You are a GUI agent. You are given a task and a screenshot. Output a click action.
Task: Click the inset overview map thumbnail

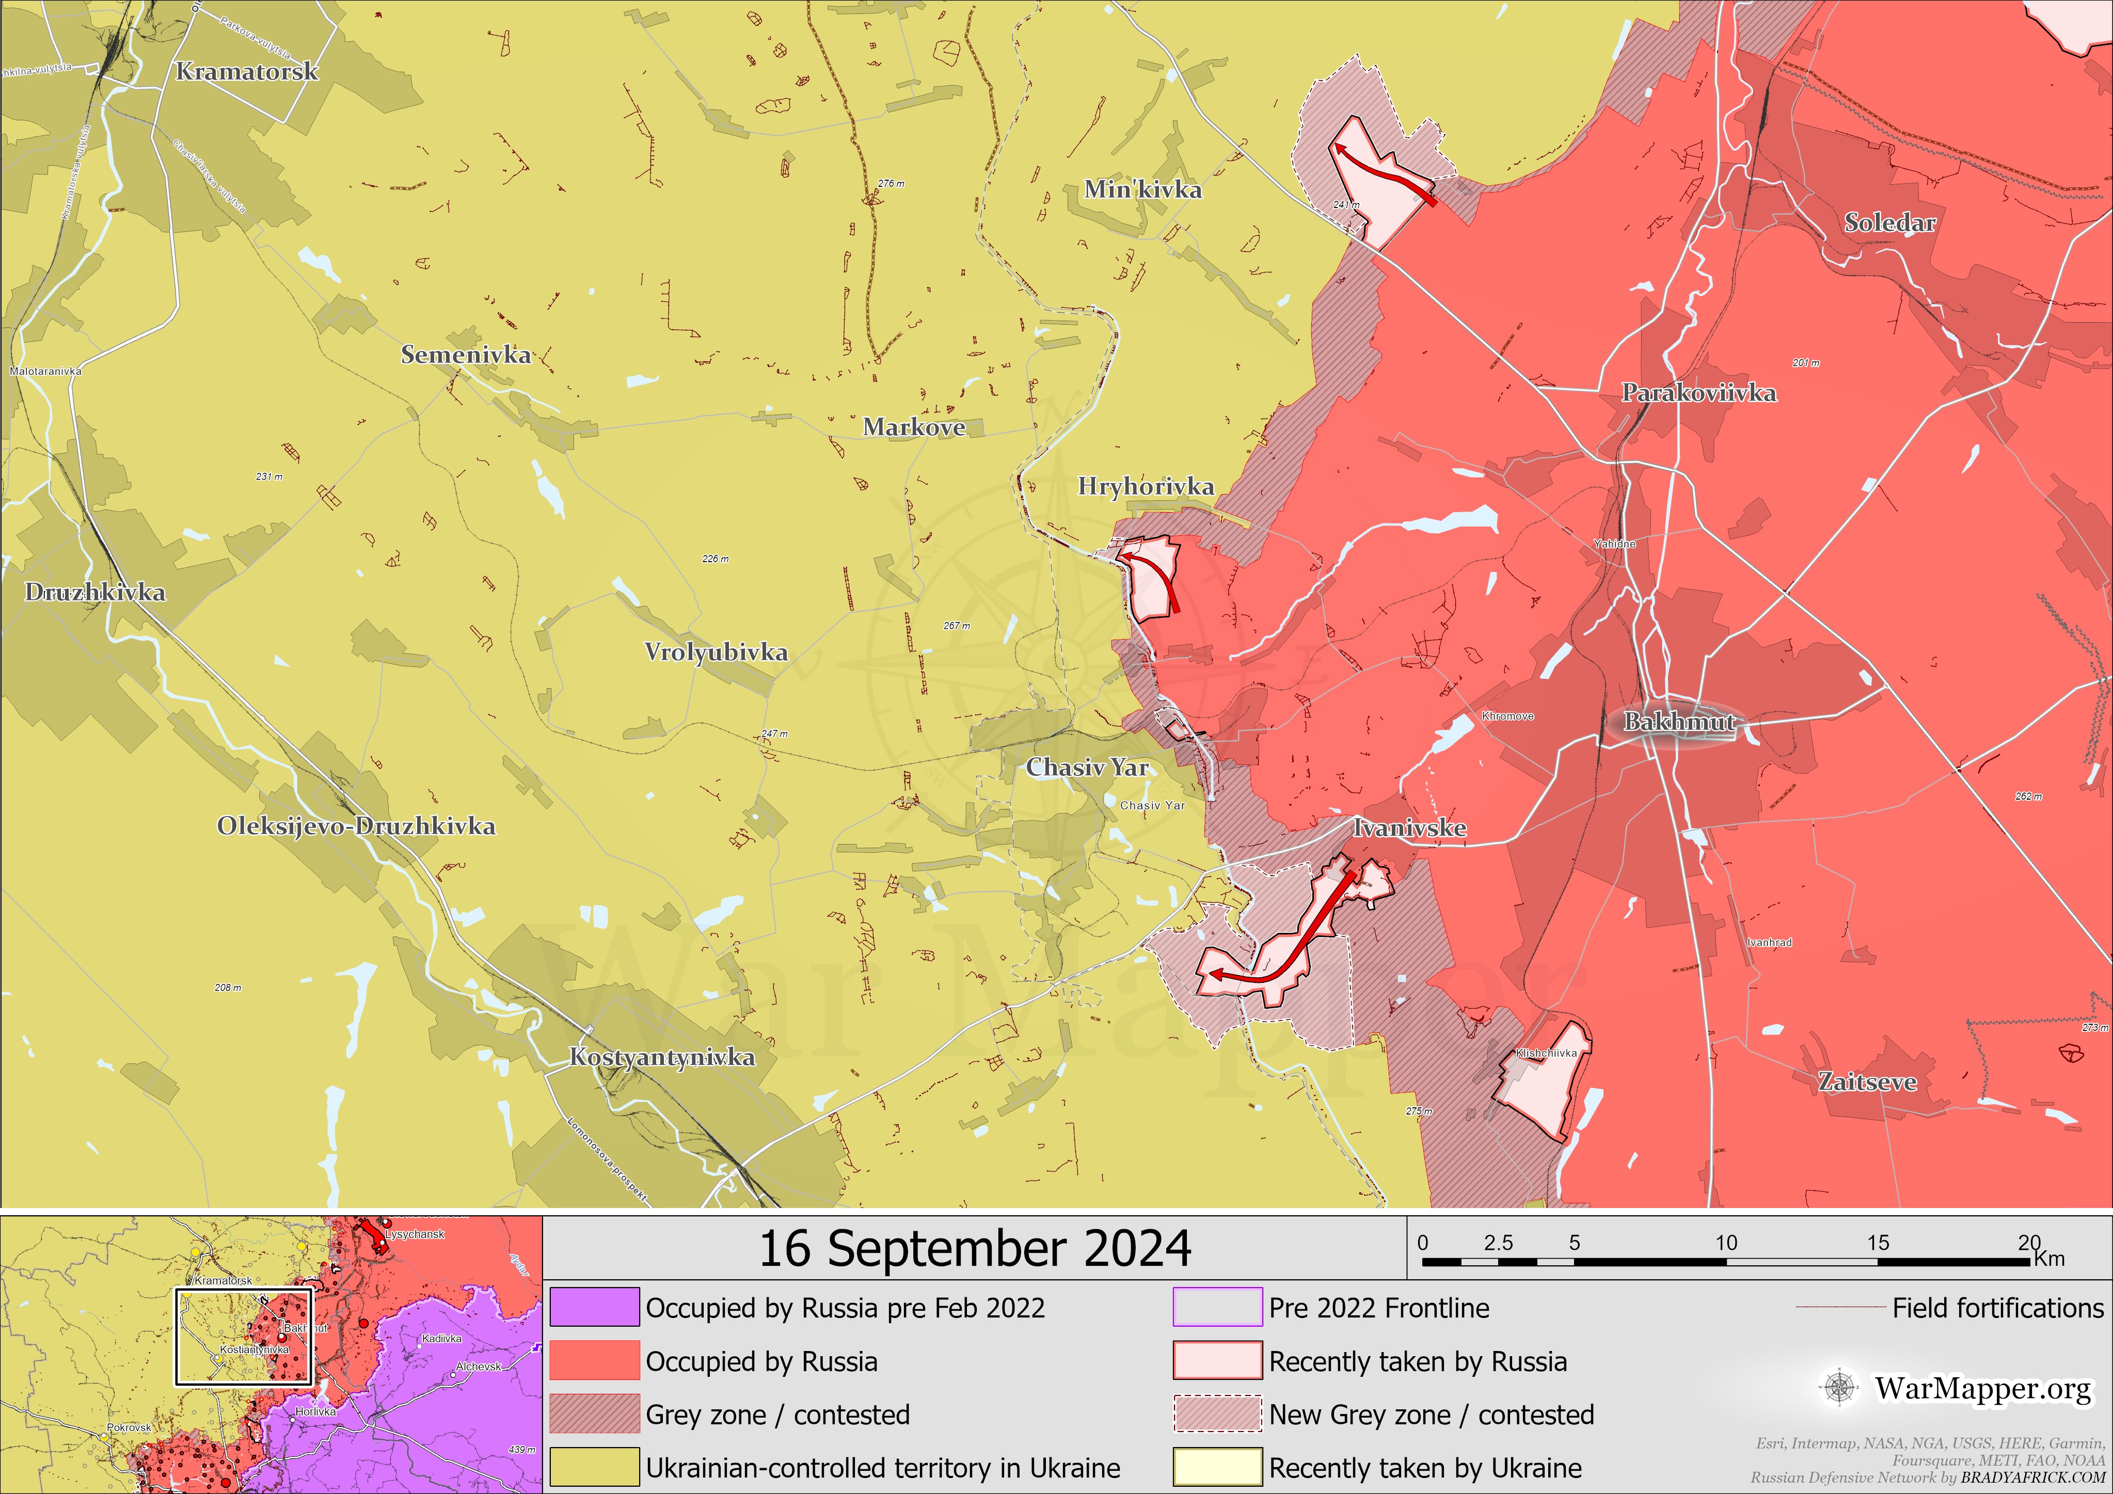pyautogui.click(x=271, y=1353)
